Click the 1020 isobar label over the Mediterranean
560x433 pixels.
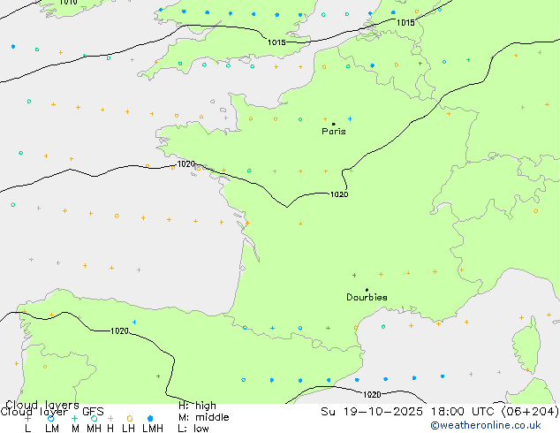[372, 394]
